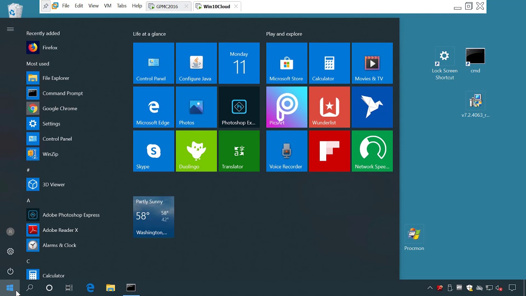Toggle the pin icon in VMware toolbar
526x296 pixels.
[45, 6]
